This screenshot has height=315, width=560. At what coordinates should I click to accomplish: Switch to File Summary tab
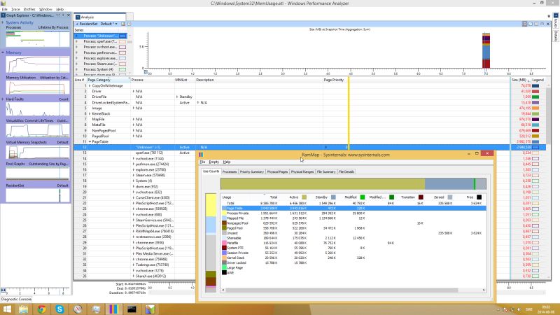click(x=326, y=171)
